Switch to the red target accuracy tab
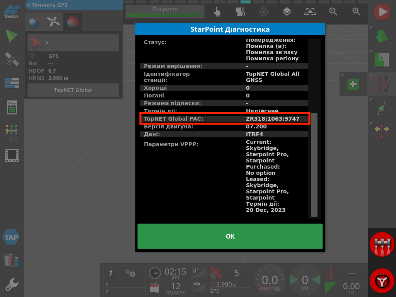Image resolution: width=396 pixels, height=297 pixels. click(72, 22)
